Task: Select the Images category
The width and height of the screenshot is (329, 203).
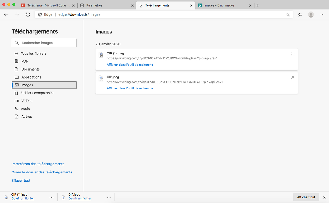Action: click(x=44, y=85)
